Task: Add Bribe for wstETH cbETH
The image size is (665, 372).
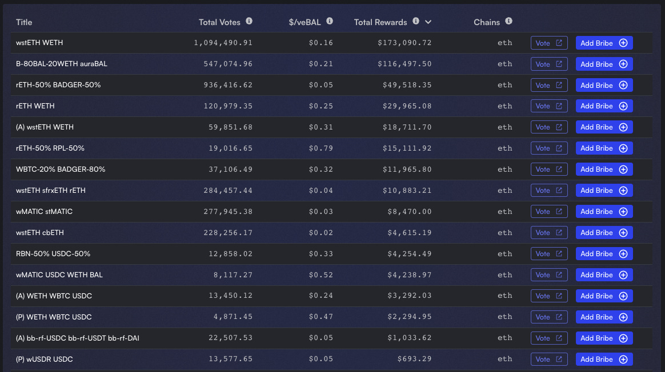Action: coord(604,233)
